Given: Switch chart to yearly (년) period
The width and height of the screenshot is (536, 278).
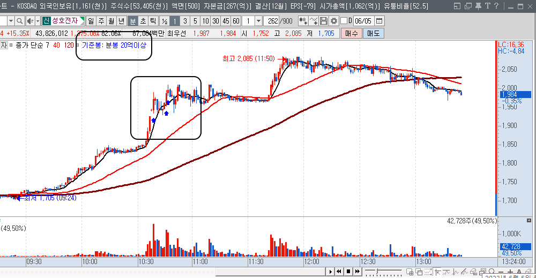Looking at the screenshot, I should [122, 21].
